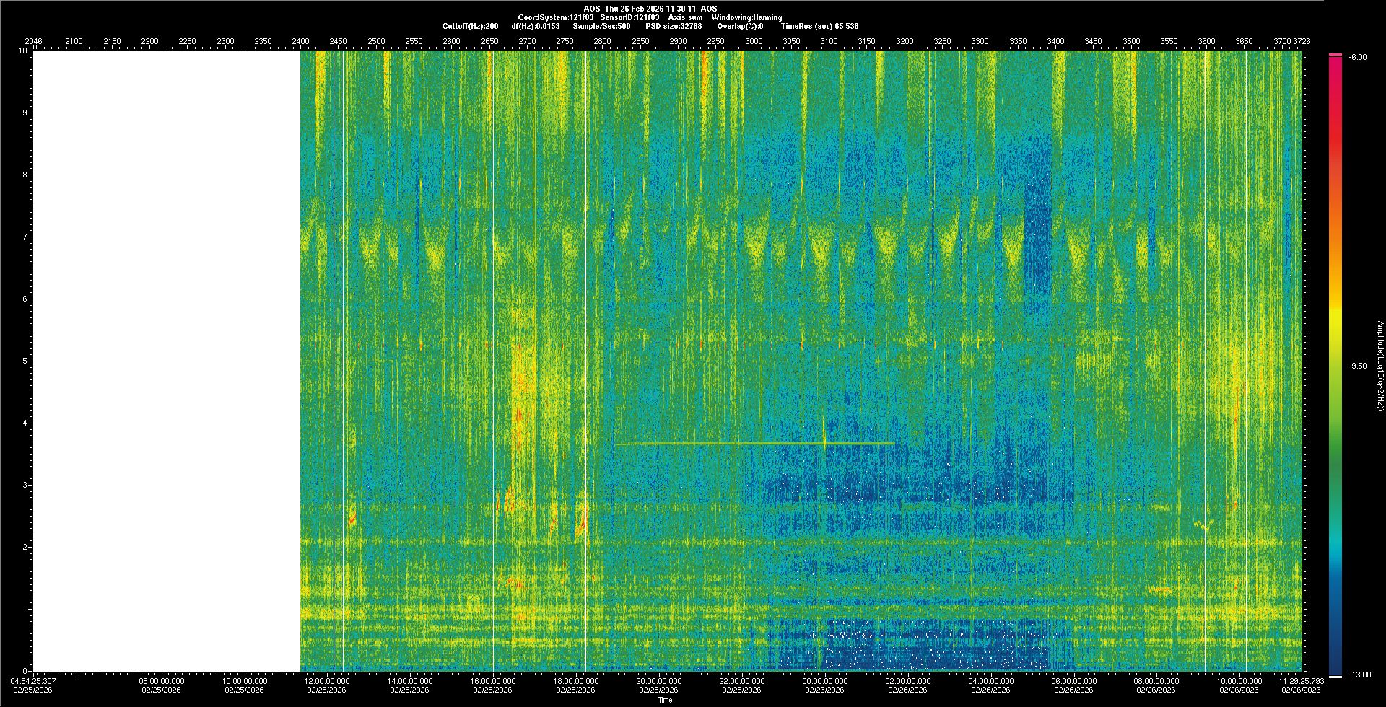Click the Cuttoff(Hz):200 header text
The height and width of the screenshot is (707, 1386).
(x=470, y=27)
